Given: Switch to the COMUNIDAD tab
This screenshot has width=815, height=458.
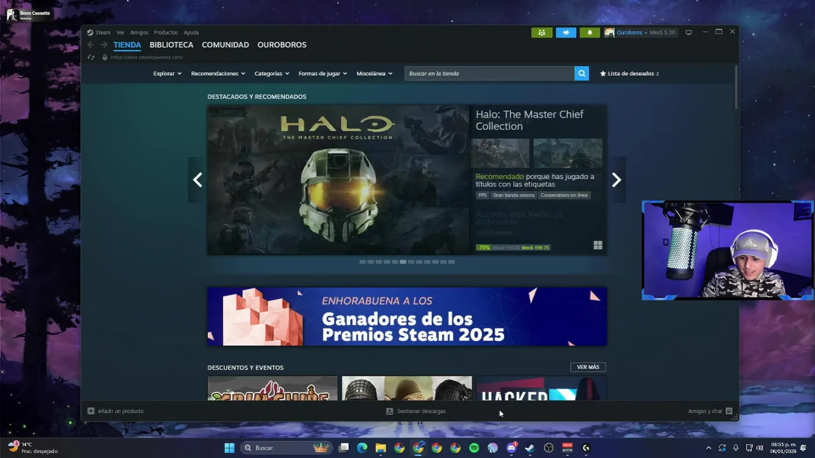Looking at the screenshot, I should [x=225, y=45].
